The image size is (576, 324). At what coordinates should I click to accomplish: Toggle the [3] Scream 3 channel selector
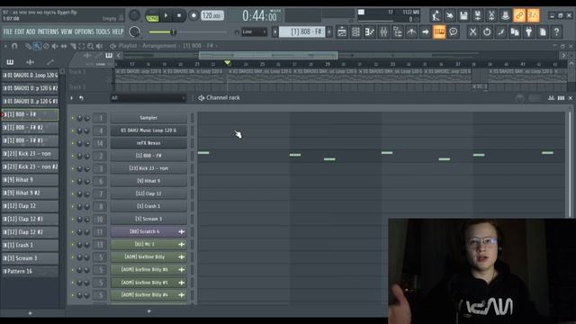(x=192, y=219)
